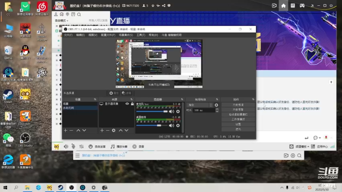The height and width of the screenshot is (192, 342).
Task: Open the View menu in OBS
Action: pyautogui.click(x=93, y=35)
